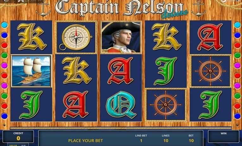Click the anchor right of the title
Screen dimensions: 242x146
(x=199, y=9)
